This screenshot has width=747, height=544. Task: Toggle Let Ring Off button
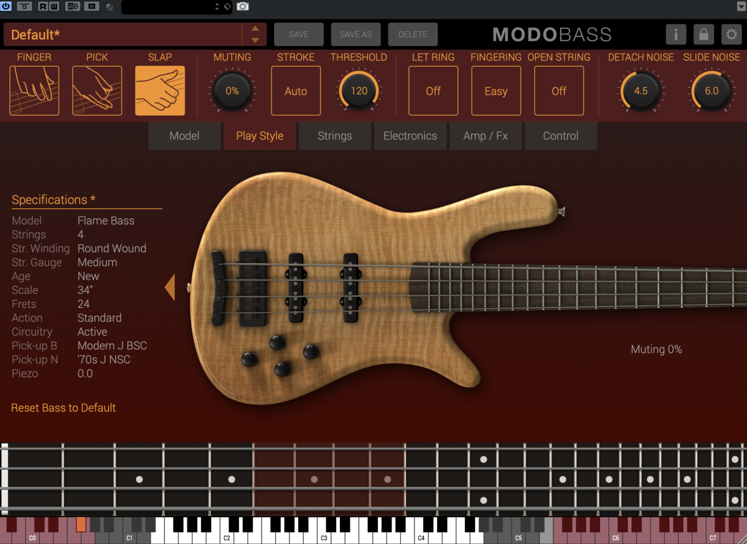[433, 91]
